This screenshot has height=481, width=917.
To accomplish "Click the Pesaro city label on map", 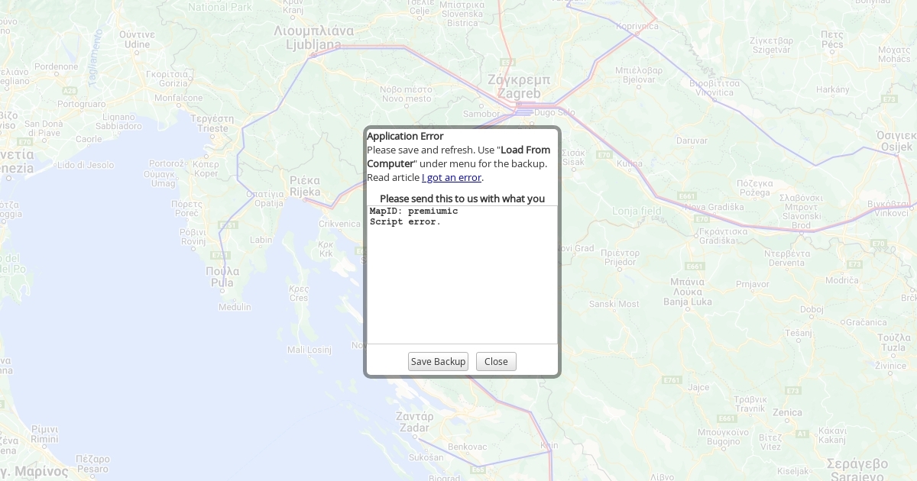I will coord(92,463).
